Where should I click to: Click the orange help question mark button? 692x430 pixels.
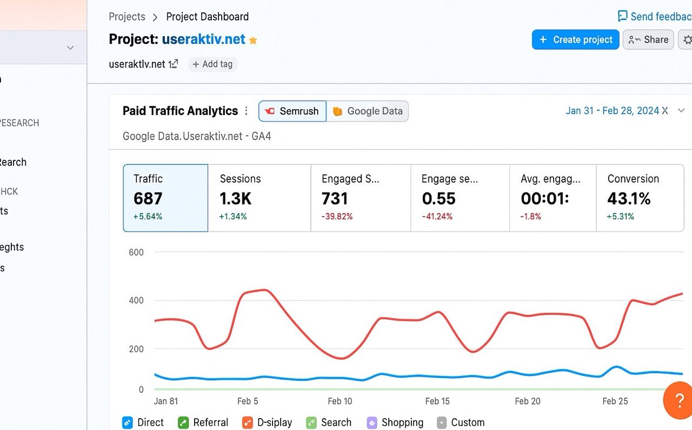point(679,400)
